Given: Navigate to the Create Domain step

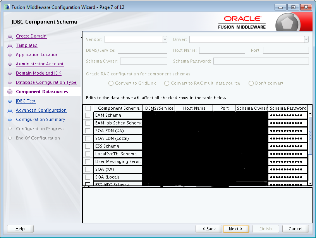Looking at the screenshot, I should [31, 36].
